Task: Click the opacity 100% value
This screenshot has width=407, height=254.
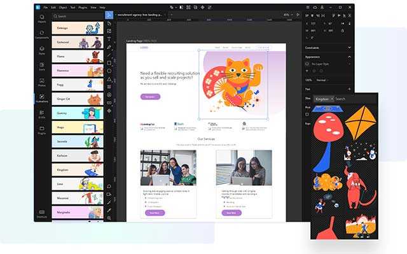Action: [308, 80]
